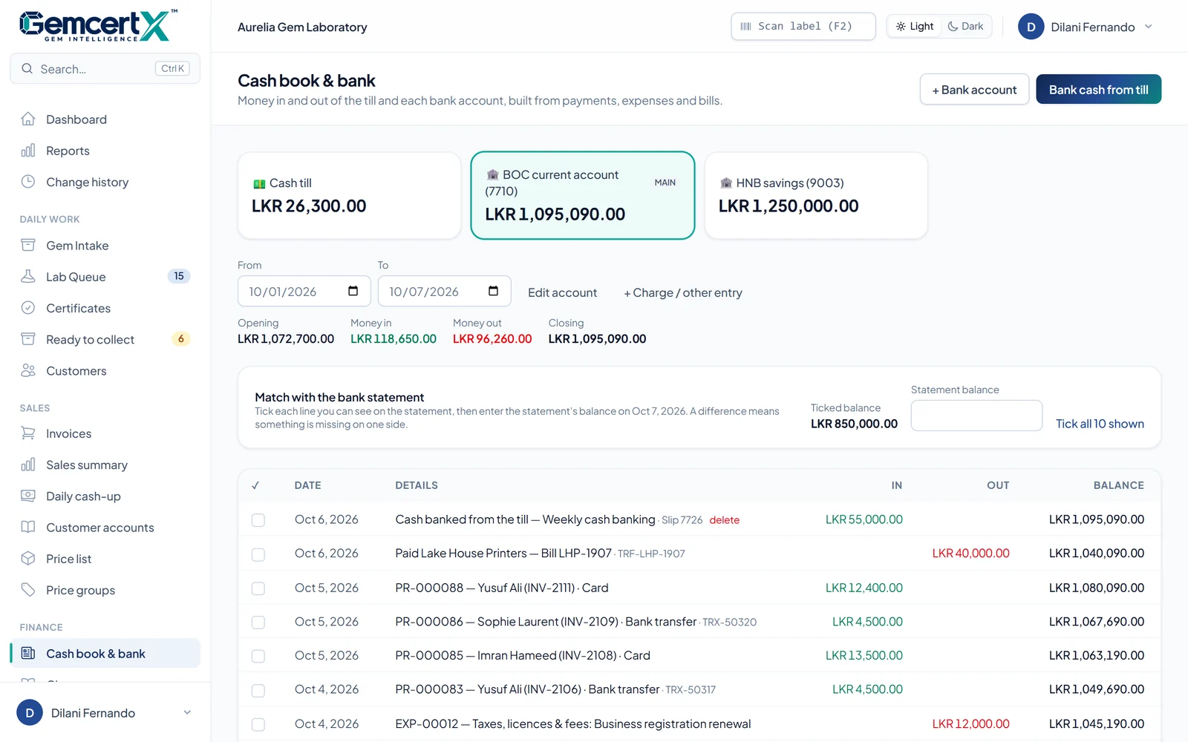Click the Price groups tag icon

(28, 590)
